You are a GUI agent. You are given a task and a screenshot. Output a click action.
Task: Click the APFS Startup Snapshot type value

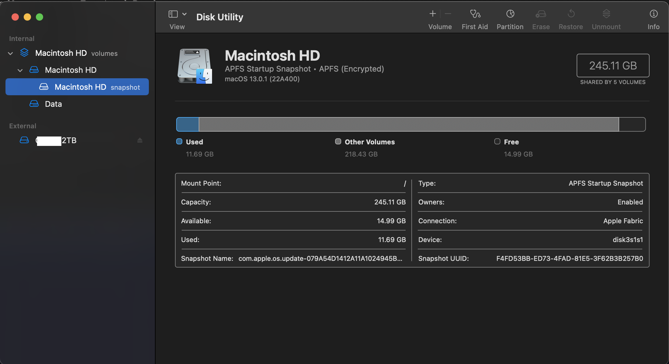(x=606, y=183)
